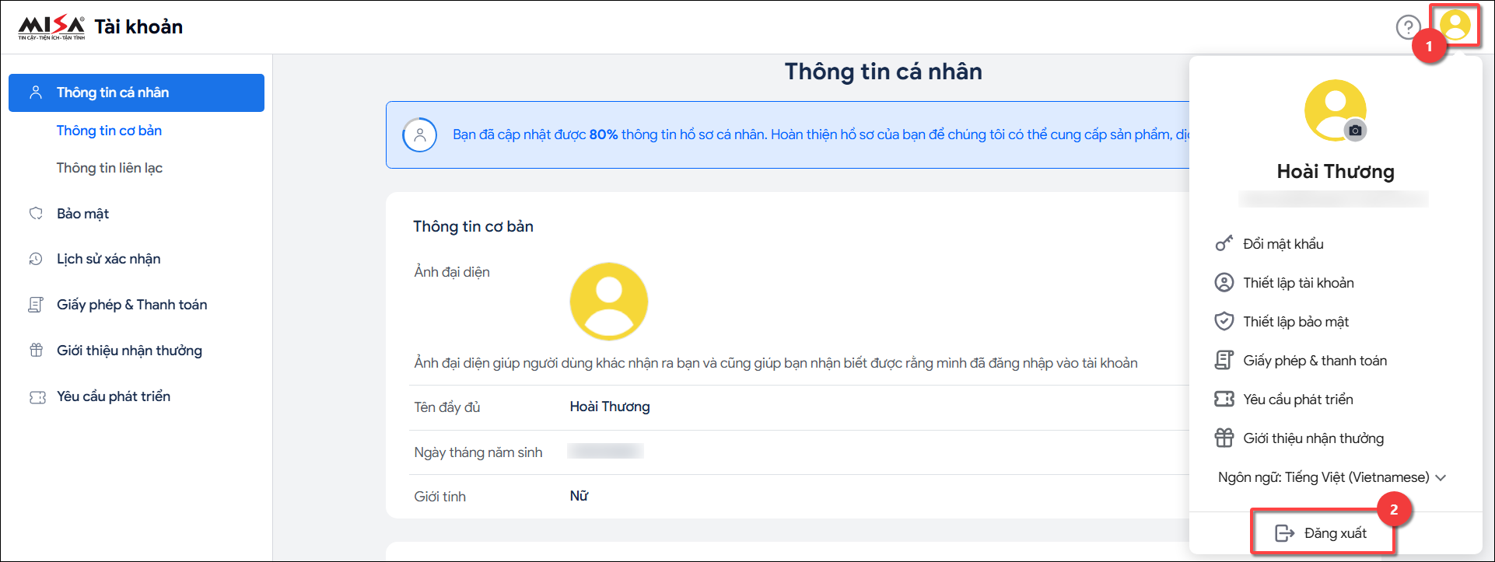The image size is (1495, 562).
Task: Click the help question mark icon
Action: [x=1407, y=27]
